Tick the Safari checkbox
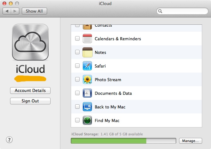Screen dimensions: 211x149 (77, 66)
